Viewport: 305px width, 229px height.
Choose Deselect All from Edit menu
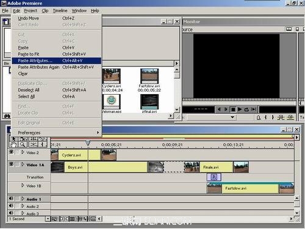56,90
